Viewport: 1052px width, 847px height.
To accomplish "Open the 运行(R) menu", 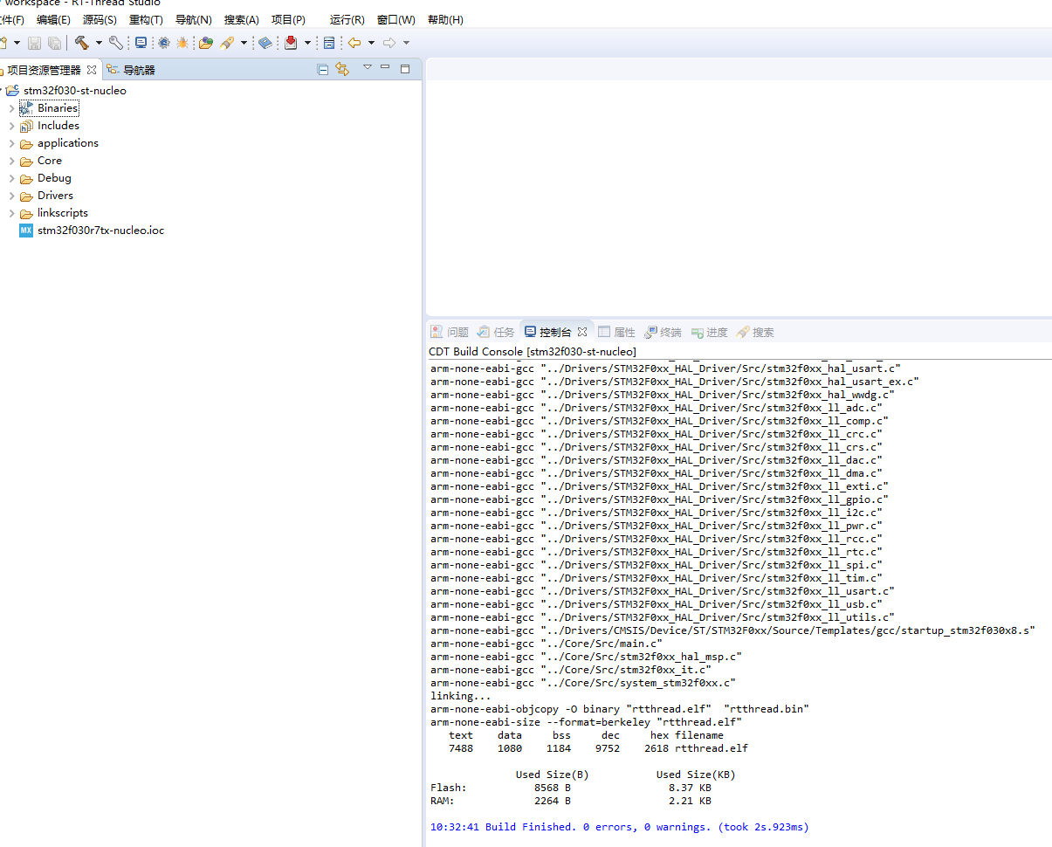I will (x=347, y=19).
